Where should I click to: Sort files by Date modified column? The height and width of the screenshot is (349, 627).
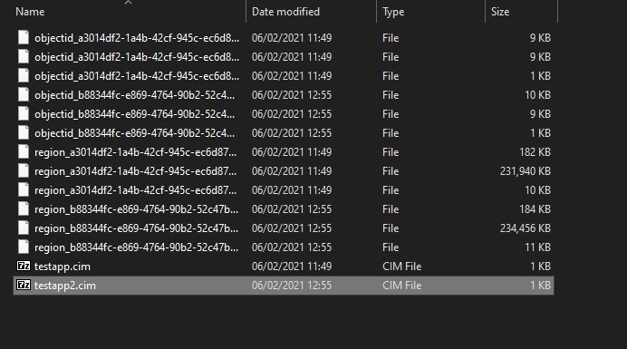pyautogui.click(x=285, y=12)
